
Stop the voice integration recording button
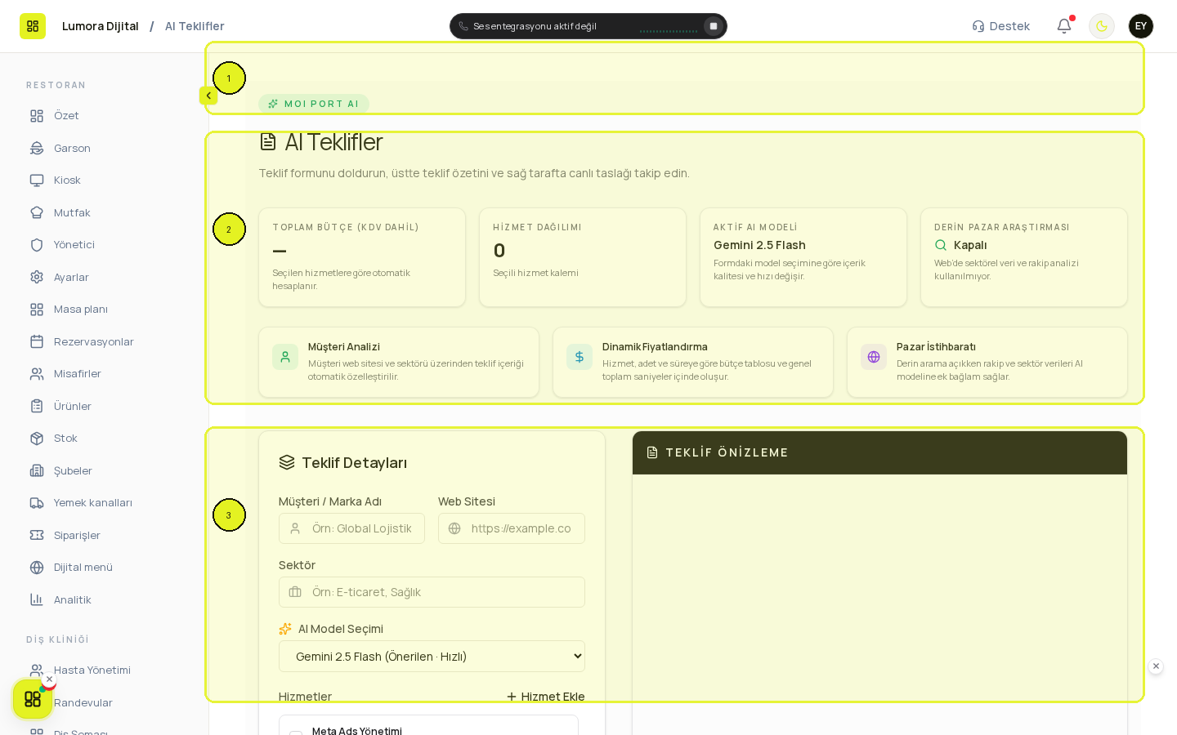point(714,26)
